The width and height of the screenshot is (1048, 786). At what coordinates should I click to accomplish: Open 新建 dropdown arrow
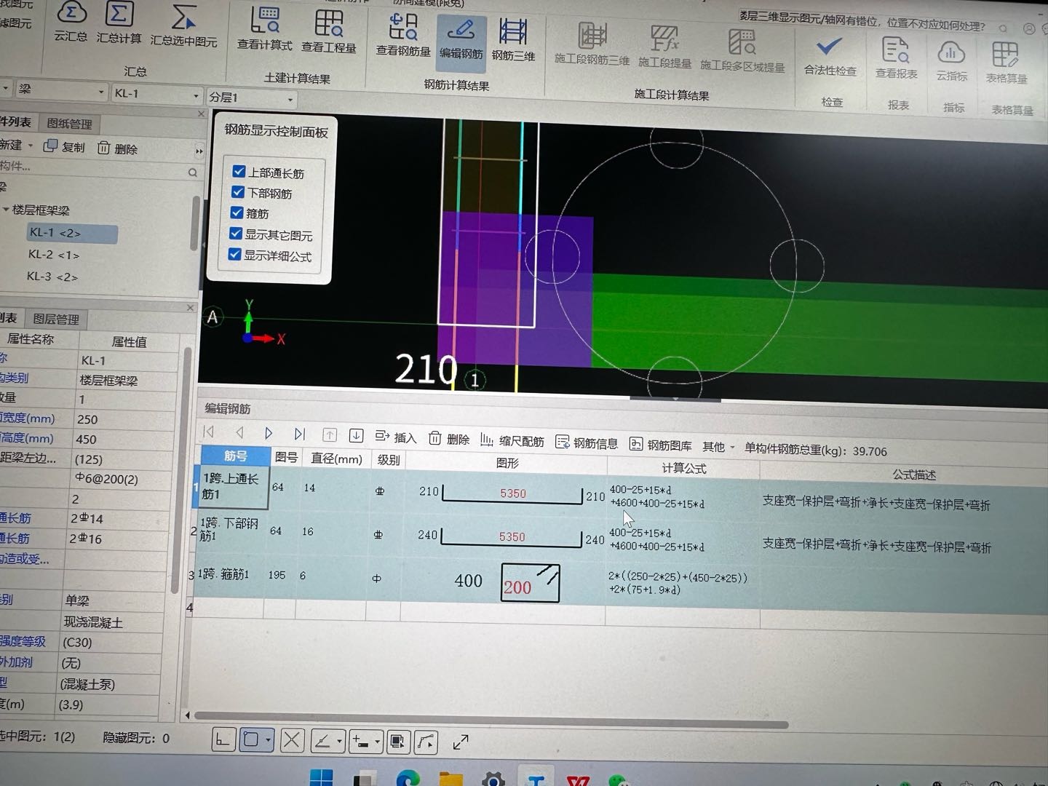click(x=31, y=146)
